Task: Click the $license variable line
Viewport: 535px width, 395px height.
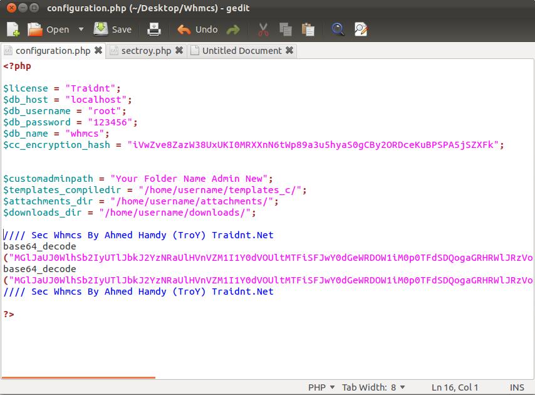Action: click(62, 88)
